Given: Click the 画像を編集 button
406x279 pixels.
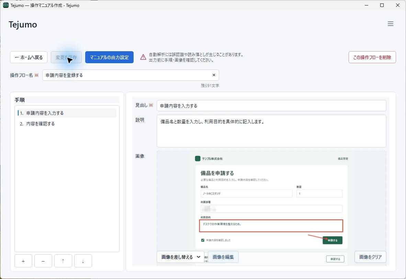Looking at the screenshot, I should 223,257.
